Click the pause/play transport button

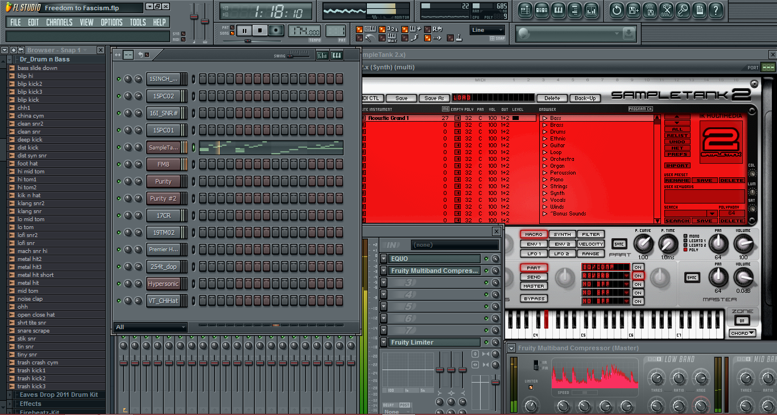(x=243, y=30)
